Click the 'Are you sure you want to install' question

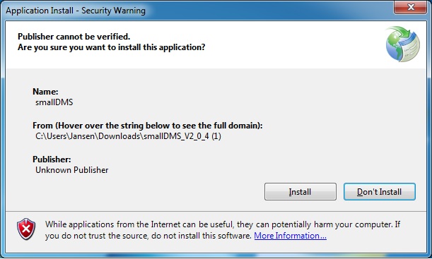pos(111,47)
